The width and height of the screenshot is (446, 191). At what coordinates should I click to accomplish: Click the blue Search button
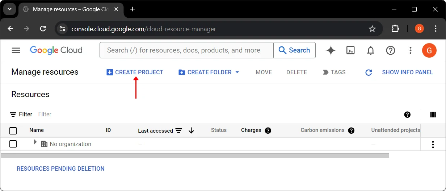coord(294,50)
